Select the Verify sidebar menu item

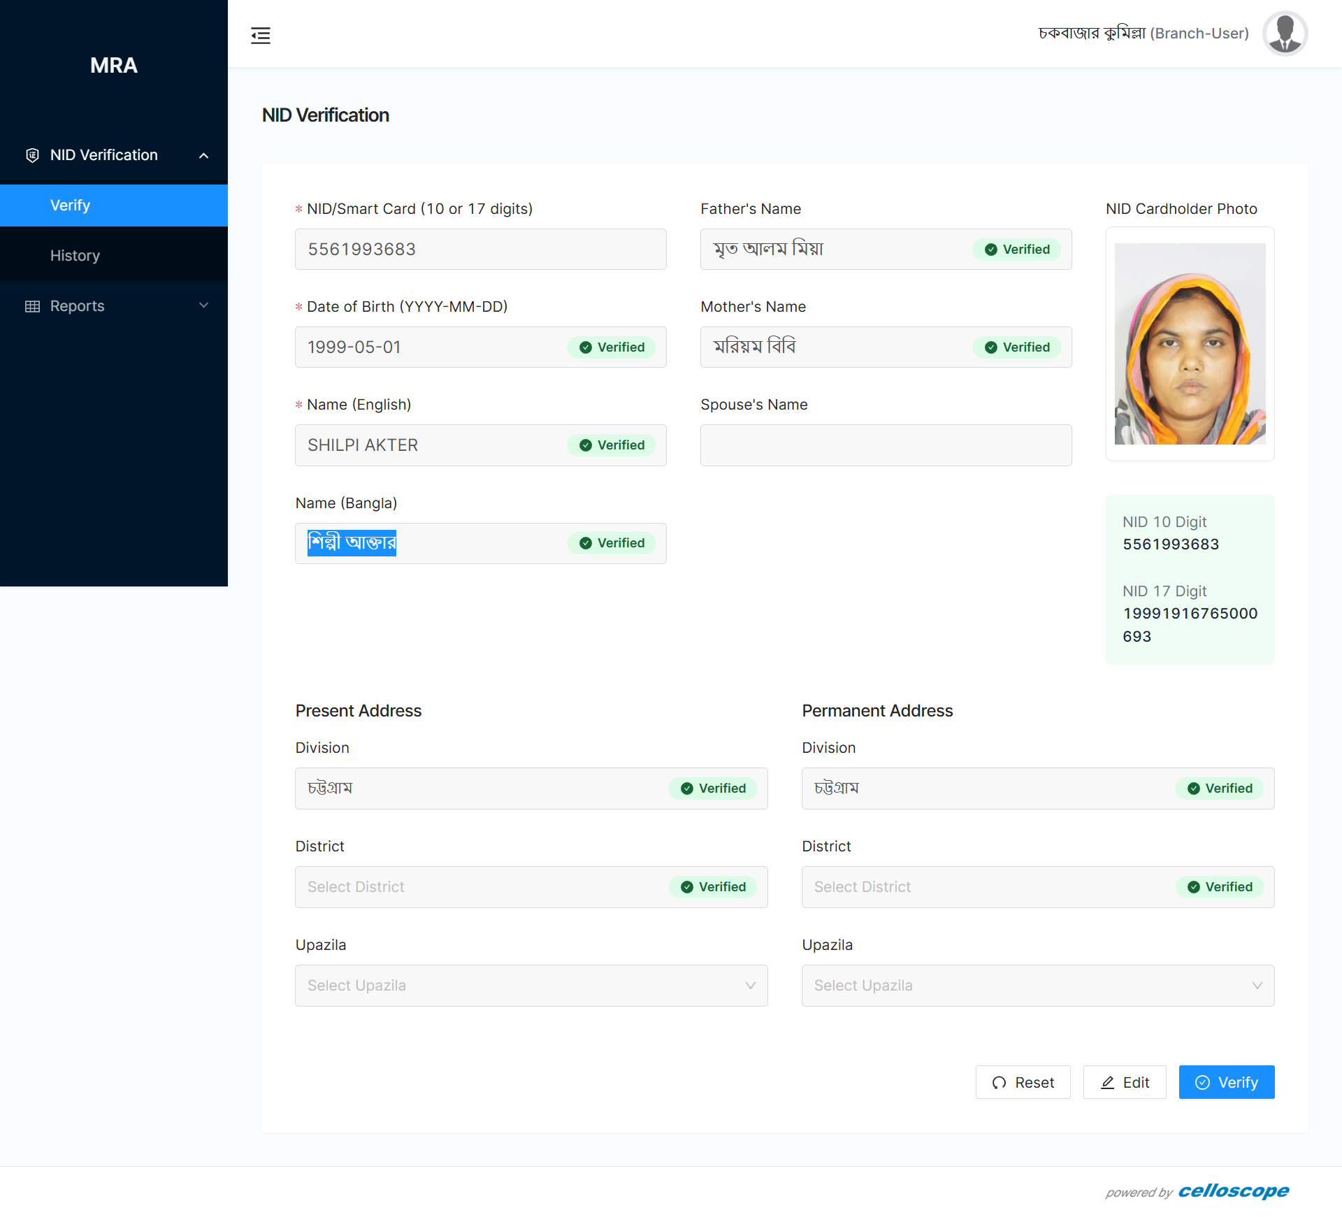70,206
